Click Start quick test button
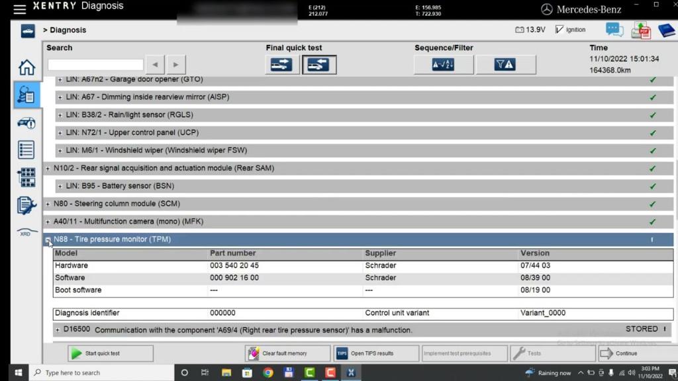678x381 pixels. pos(111,353)
